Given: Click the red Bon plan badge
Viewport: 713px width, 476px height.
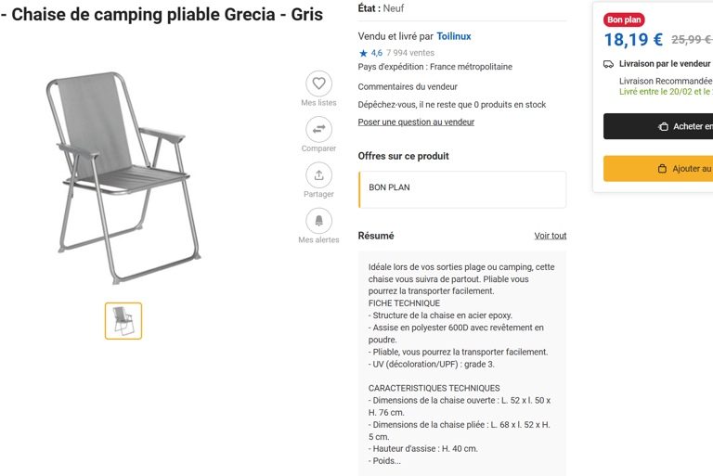Looking at the screenshot, I should coord(624,19).
